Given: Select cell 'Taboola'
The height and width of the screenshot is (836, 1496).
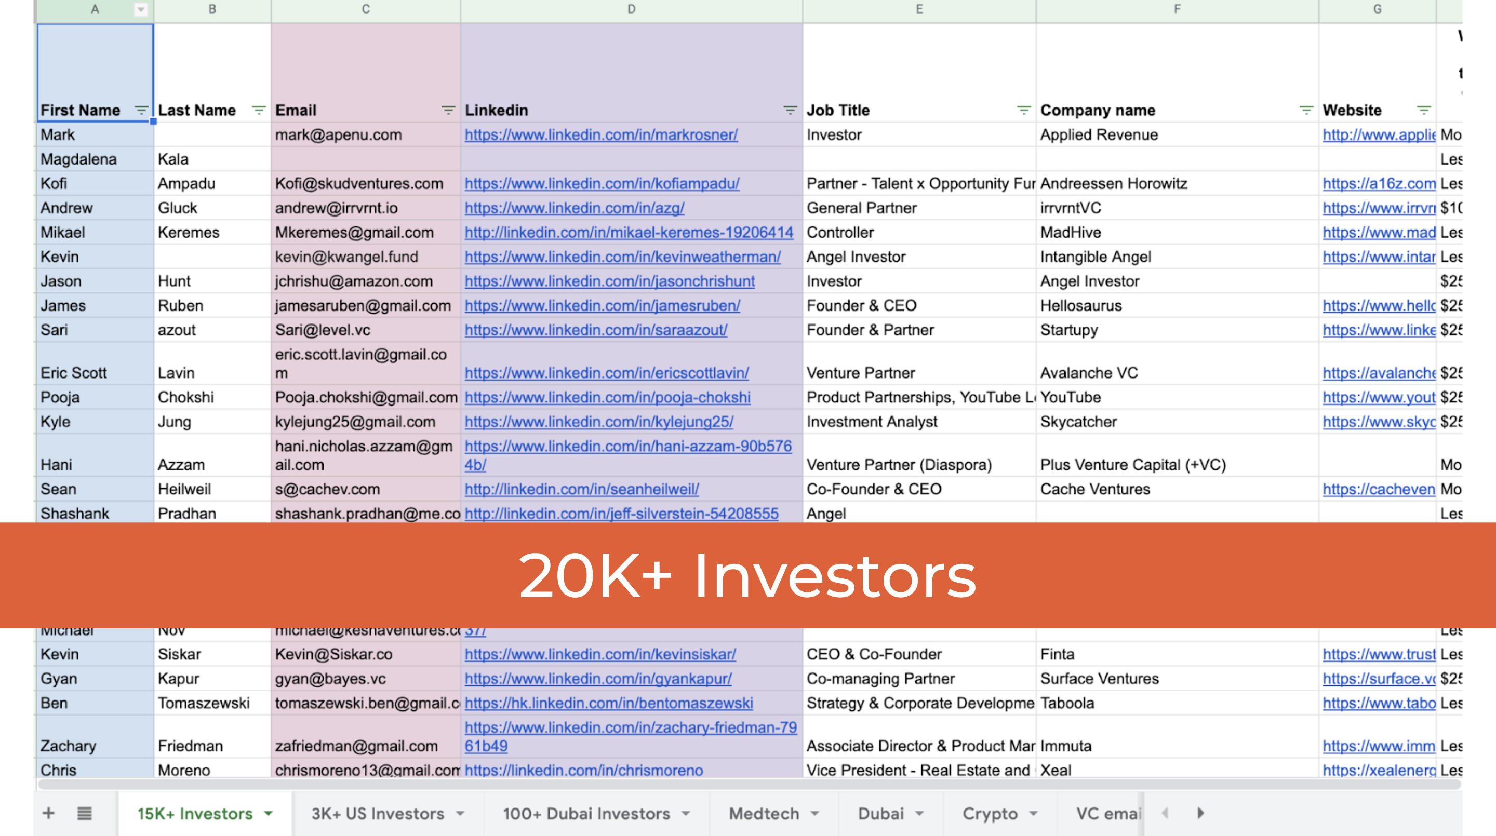Looking at the screenshot, I should 1177,703.
